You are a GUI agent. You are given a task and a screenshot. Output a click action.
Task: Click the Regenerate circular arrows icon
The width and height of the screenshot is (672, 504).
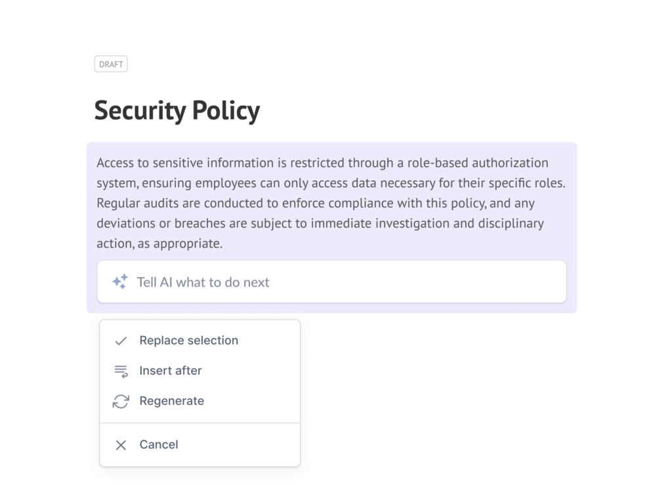click(121, 401)
